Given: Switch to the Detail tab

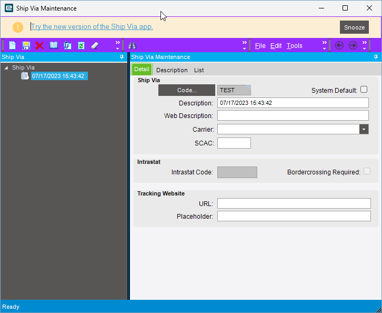Looking at the screenshot, I should coord(142,69).
